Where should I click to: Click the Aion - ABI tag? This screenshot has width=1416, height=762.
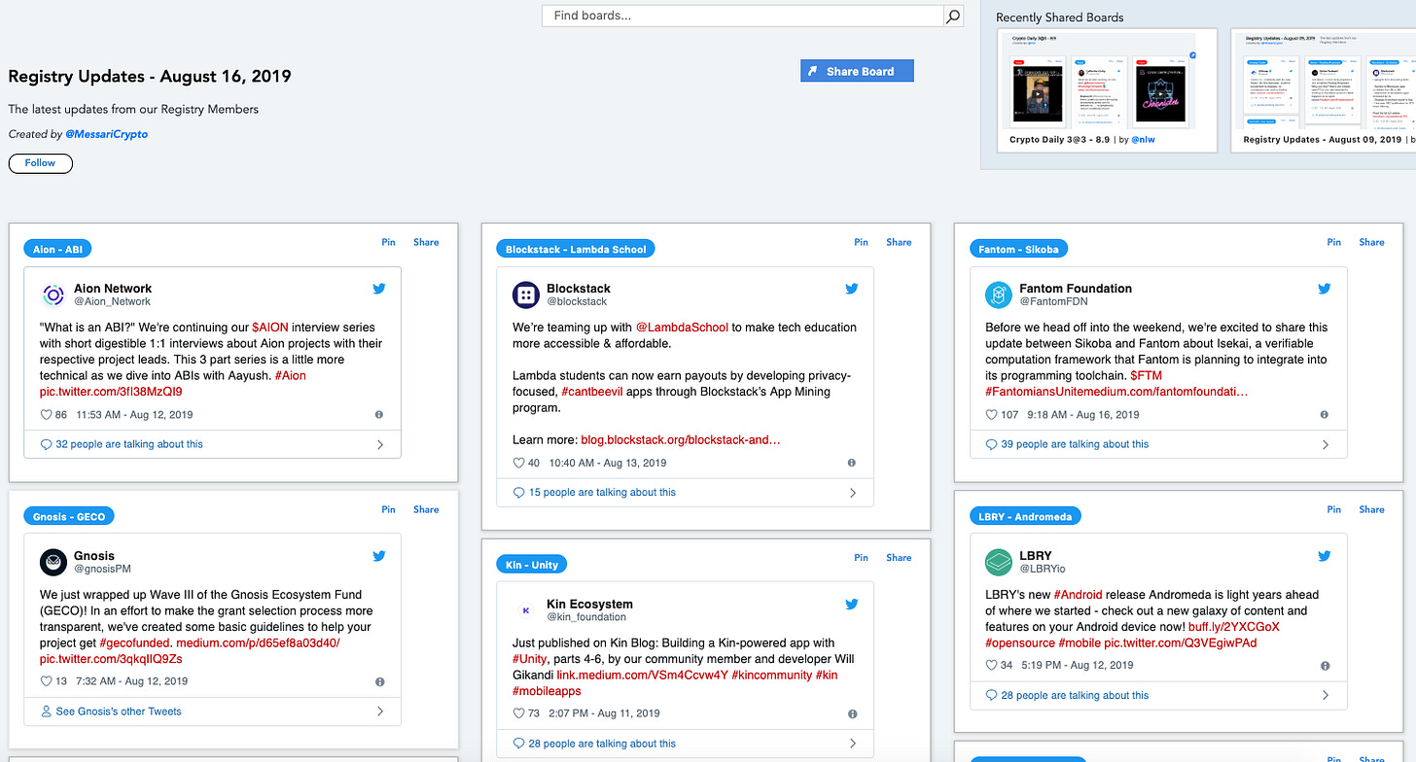[57, 249]
